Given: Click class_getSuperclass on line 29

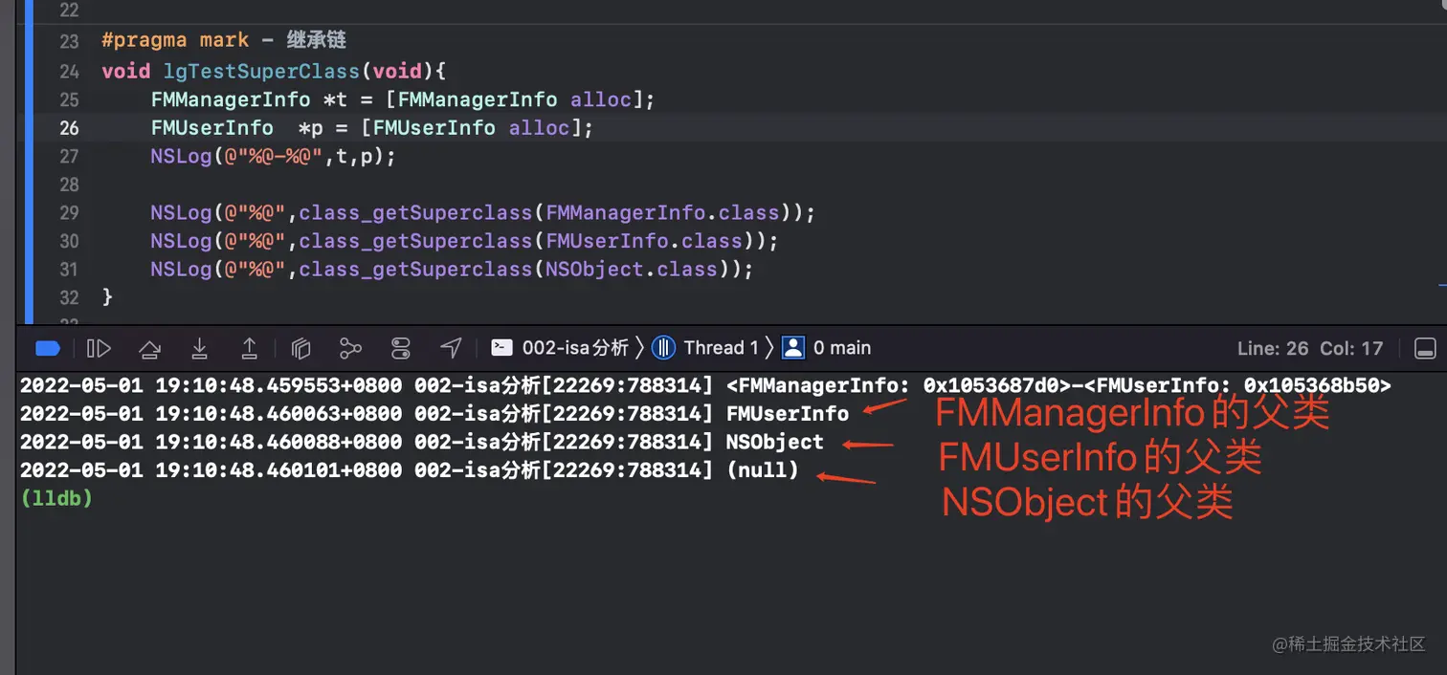Looking at the screenshot, I should coord(415,213).
